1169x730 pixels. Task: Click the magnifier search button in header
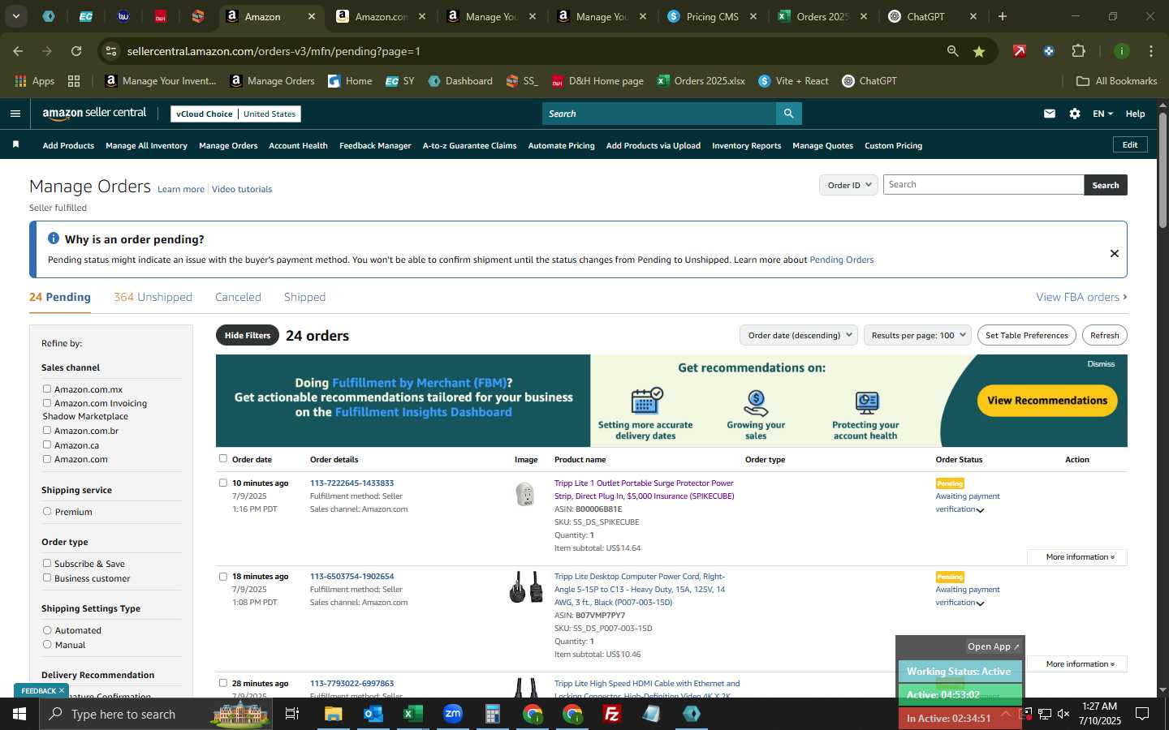tap(788, 114)
